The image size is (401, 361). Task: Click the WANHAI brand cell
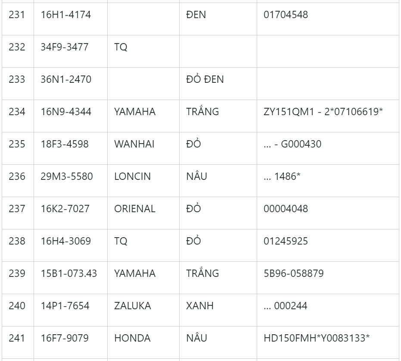[x=131, y=144]
